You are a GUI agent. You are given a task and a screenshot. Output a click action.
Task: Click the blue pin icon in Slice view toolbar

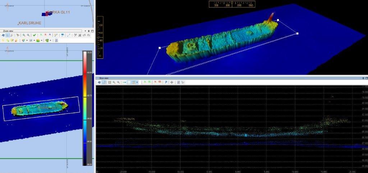tap(166, 82)
